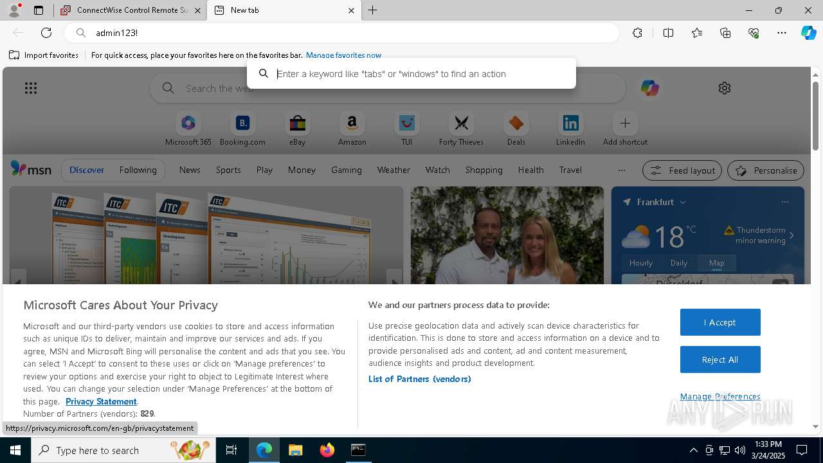This screenshot has width=823, height=463.
Task: Open TUI shortcut
Action: pos(406,129)
